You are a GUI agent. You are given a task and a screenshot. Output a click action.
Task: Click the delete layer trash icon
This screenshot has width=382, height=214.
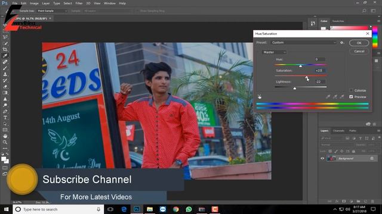point(372,202)
